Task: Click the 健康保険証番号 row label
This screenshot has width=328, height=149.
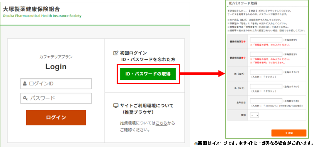Action: 238,57
